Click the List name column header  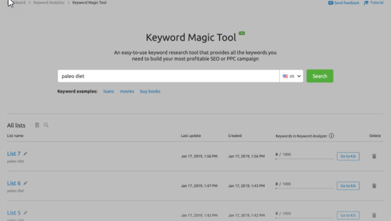pyautogui.click(x=15, y=135)
